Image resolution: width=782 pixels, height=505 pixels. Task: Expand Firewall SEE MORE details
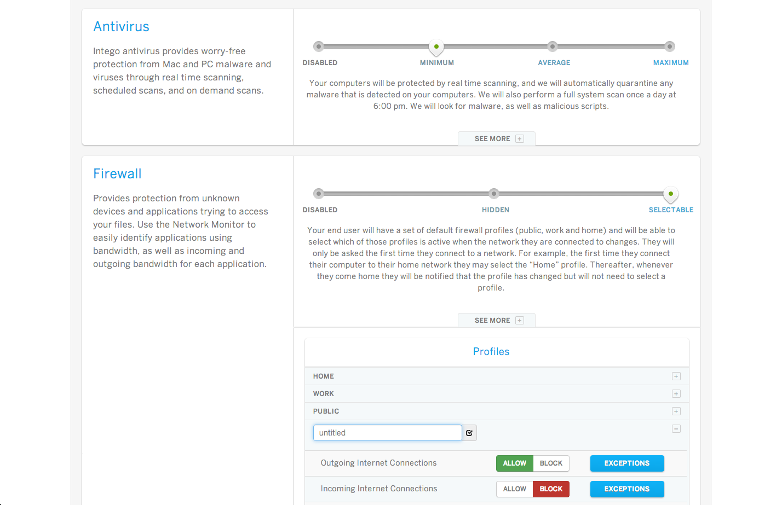(497, 321)
